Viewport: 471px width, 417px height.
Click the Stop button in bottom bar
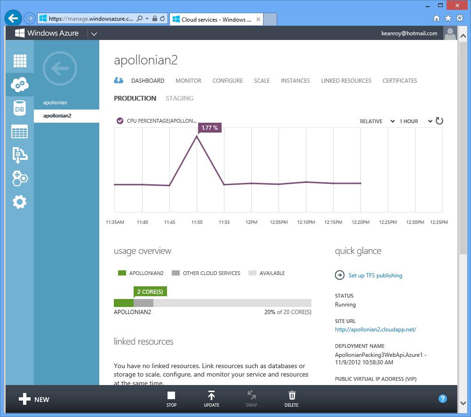171,399
